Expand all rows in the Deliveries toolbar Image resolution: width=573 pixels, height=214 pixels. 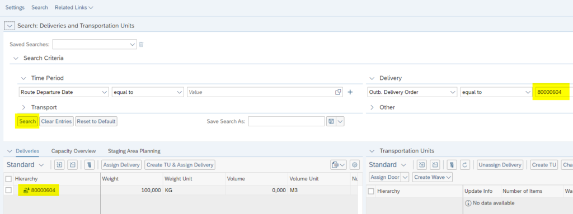click(x=59, y=165)
